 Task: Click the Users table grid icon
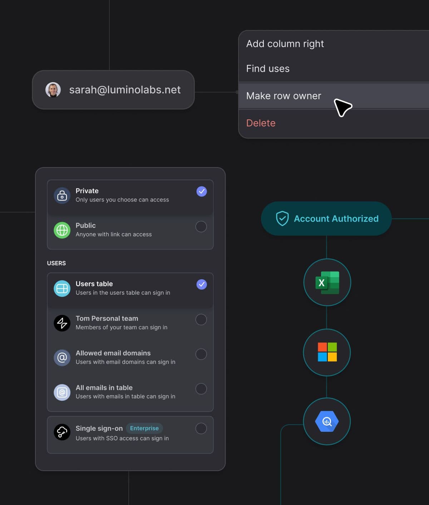62,289
